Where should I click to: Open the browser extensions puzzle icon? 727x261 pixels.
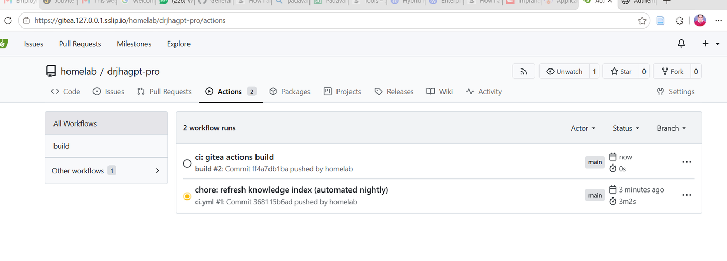[679, 21]
